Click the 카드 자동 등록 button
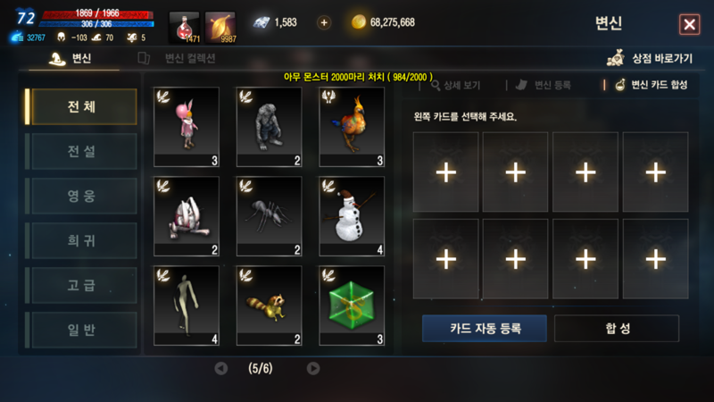Screen dimensions: 714x402 pyautogui.click(x=485, y=328)
